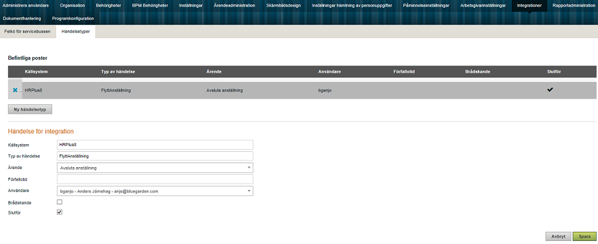Click the Slutför column header
The width and height of the screenshot is (598, 244).
(554, 72)
